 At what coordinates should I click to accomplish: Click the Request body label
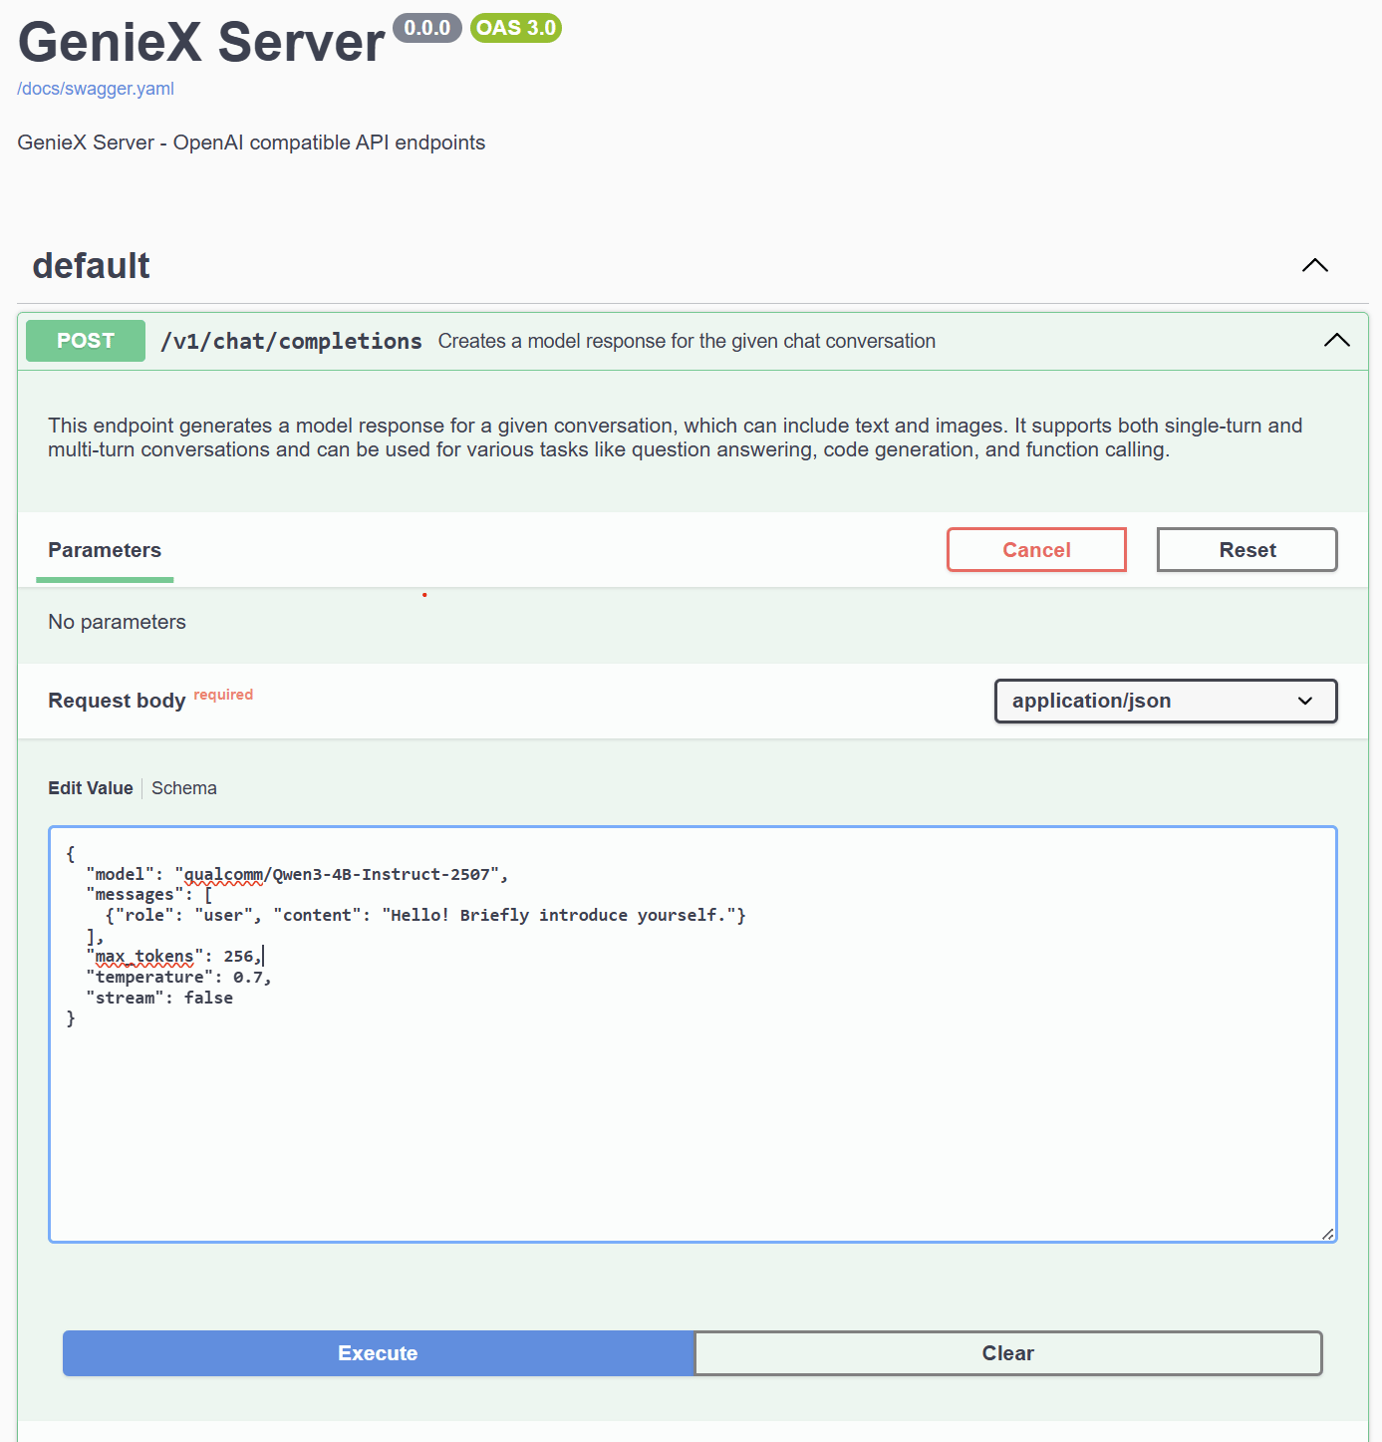pos(117,701)
